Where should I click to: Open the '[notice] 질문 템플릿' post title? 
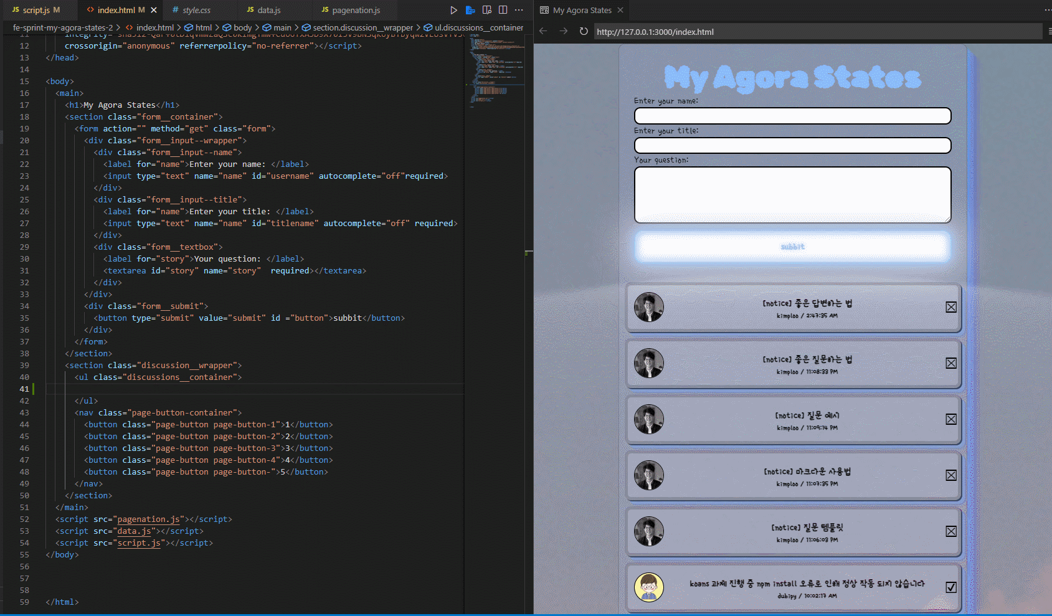click(807, 528)
